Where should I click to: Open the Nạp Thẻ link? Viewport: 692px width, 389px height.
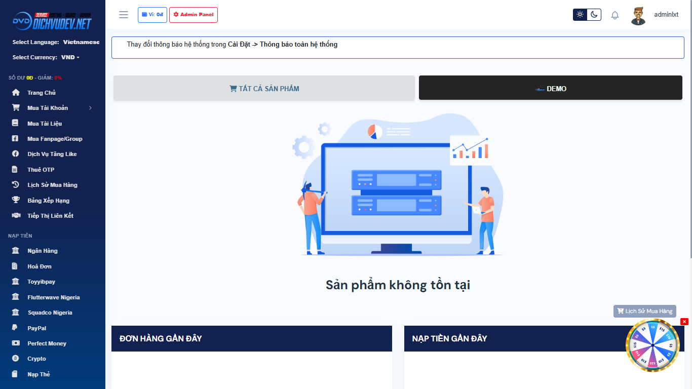point(39,374)
